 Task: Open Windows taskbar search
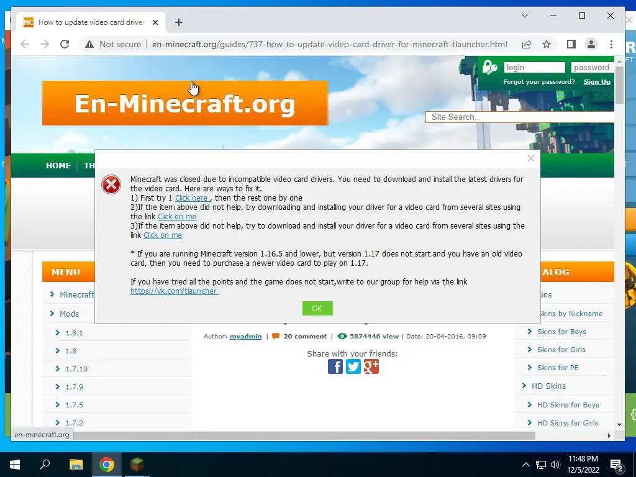pos(45,465)
